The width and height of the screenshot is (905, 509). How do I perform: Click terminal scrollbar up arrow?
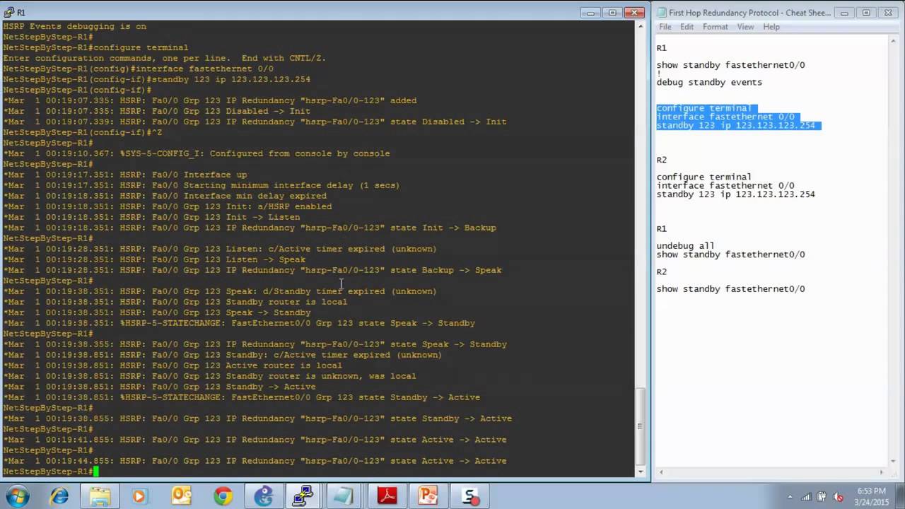[x=640, y=26]
